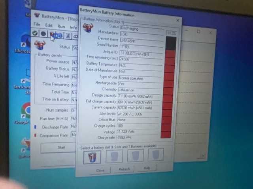Close Battery Information dialog with X
Screen dimensions: 253x189
click(x=177, y=20)
